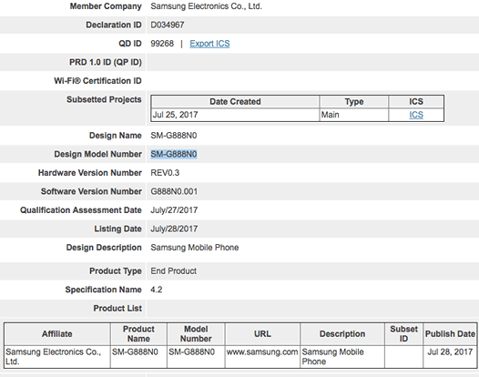
Task: Click the Design Description value Samsung Mobile Phone
Action: (x=195, y=248)
